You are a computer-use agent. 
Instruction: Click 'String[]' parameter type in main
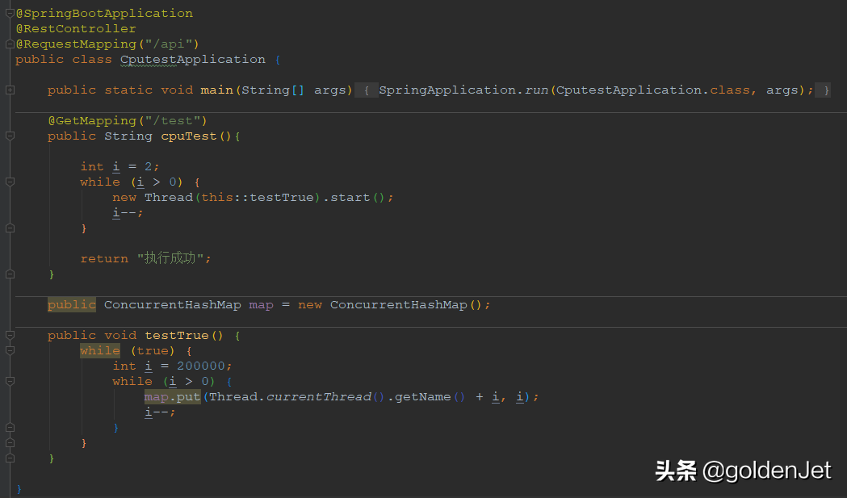pyautogui.click(x=273, y=90)
